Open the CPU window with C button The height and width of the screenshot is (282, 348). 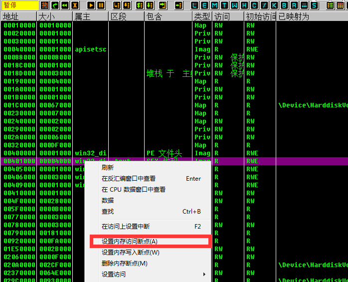pos(254,5)
